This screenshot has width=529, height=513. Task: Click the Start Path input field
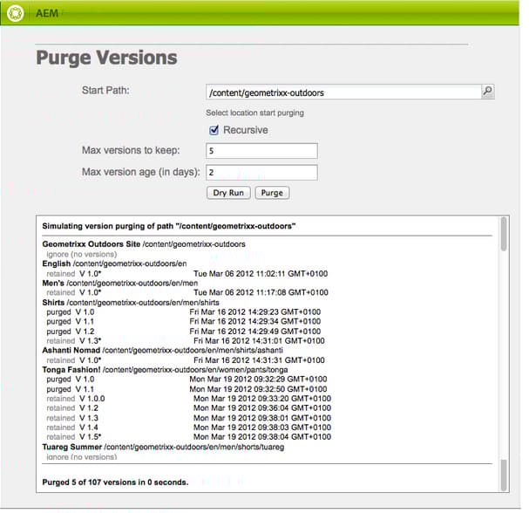(x=343, y=92)
